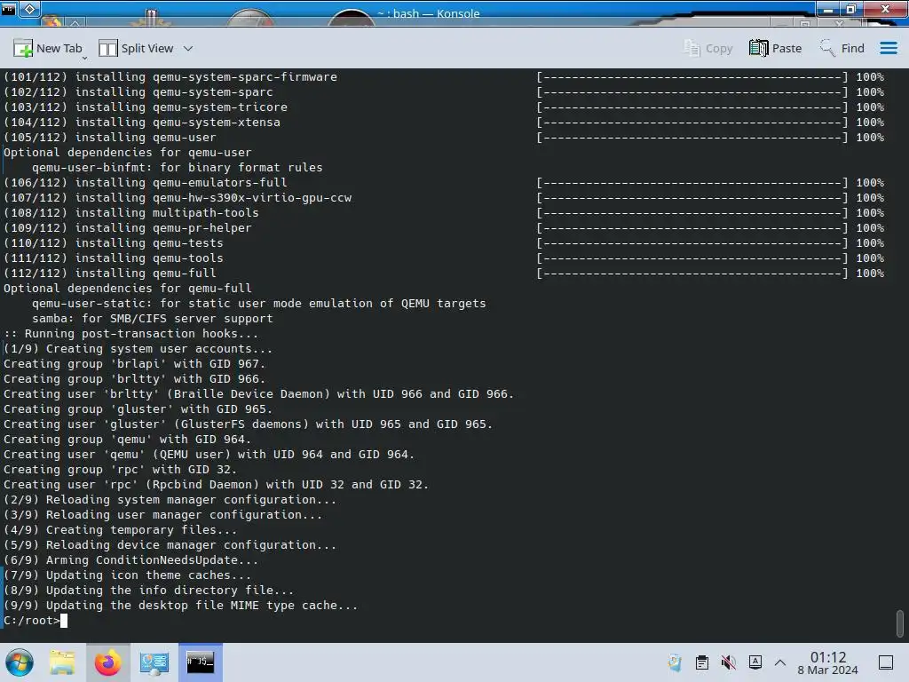
Task: Open the Start menu launcher
Action: (x=20, y=662)
